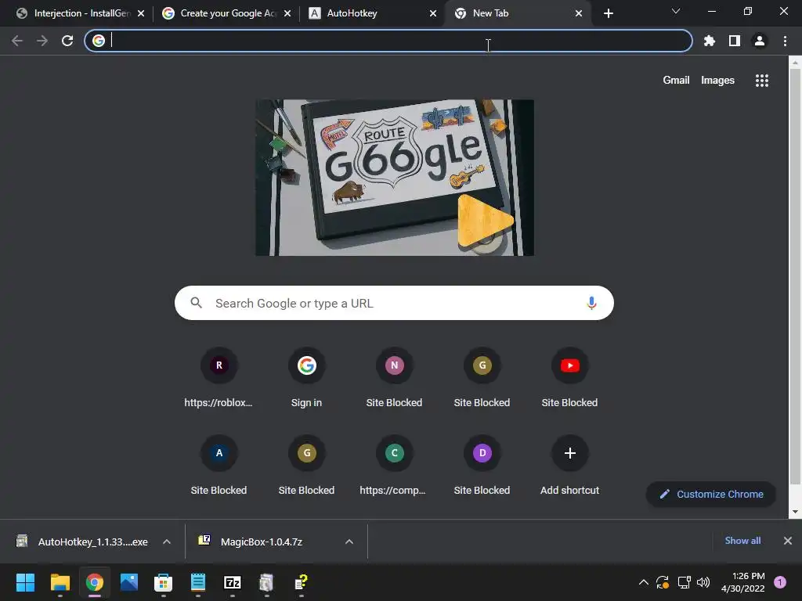Open the MagicBox-1.0.4.7z download
Image resolution: width=802 pixels, height=601 pixels.
coord(251,542)
